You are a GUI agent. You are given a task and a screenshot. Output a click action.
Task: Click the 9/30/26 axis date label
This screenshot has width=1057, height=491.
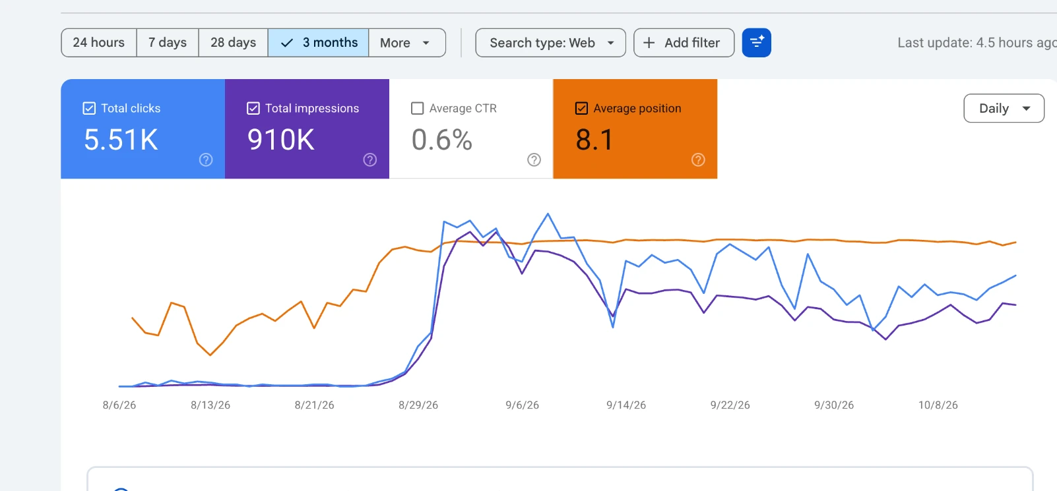coord(834,405)
